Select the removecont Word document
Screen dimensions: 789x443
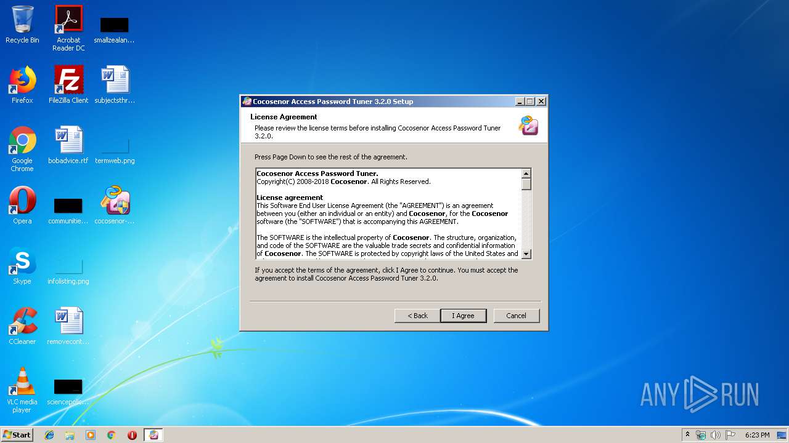[x=68, y=326]
